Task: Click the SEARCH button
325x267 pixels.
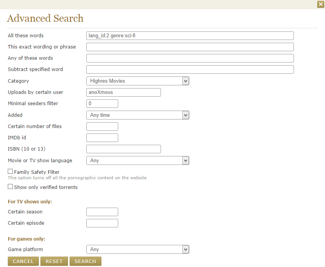Action: tap(86, 261)
